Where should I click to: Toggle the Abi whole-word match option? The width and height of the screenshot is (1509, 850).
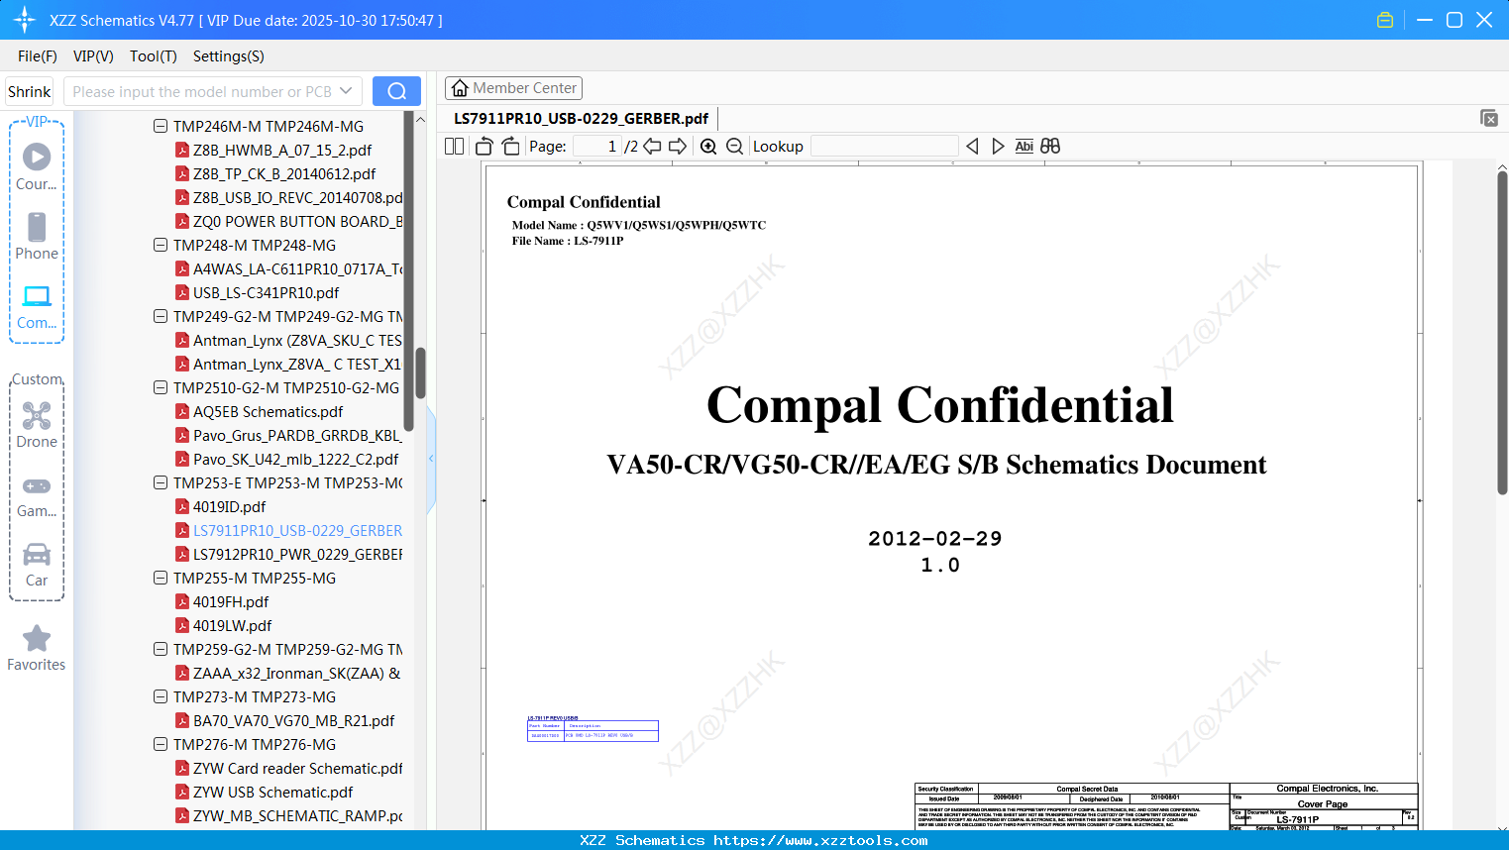[1024, 146]
